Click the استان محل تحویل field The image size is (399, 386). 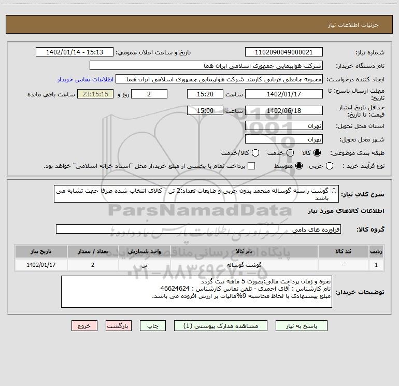pyautogui.click(x=284, y=126)
